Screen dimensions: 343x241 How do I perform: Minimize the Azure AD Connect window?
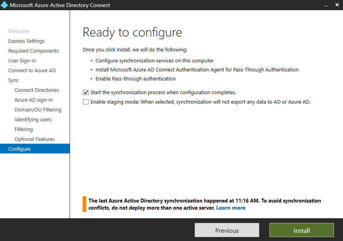pyautogui.click(x=326, y=5)
